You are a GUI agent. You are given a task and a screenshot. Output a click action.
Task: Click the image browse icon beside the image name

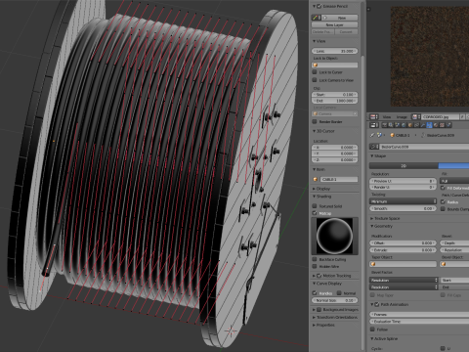[x=416, y=116]
